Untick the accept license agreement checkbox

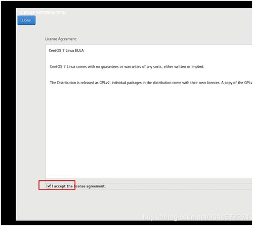49,186
